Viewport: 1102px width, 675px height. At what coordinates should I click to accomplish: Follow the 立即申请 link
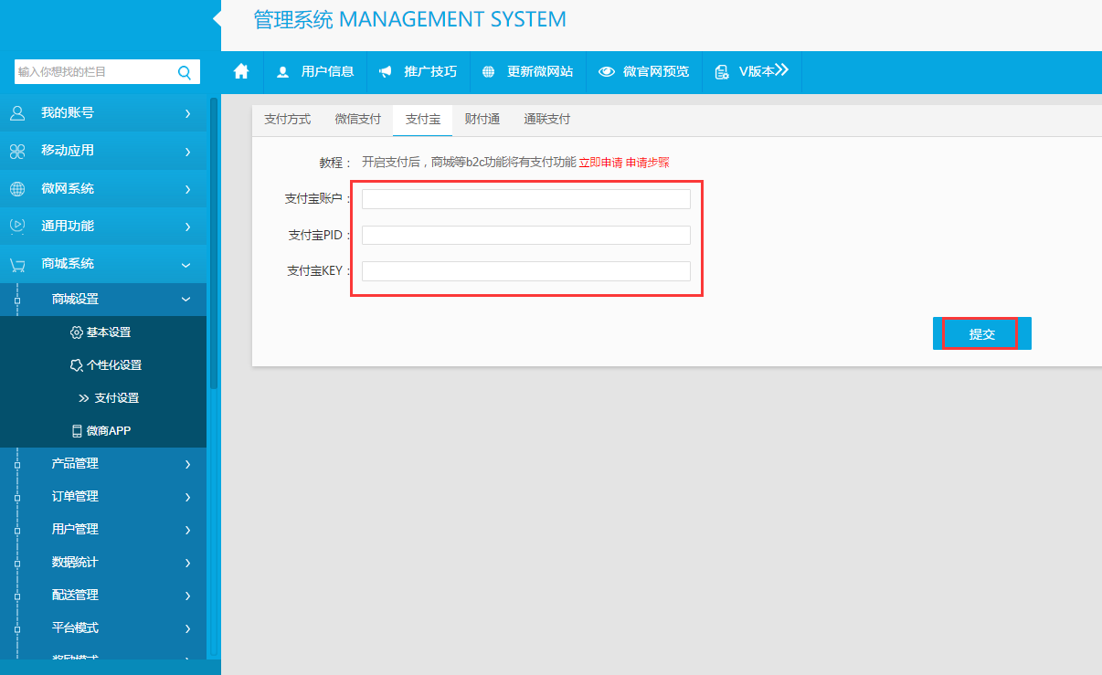[x=600, y=163]
